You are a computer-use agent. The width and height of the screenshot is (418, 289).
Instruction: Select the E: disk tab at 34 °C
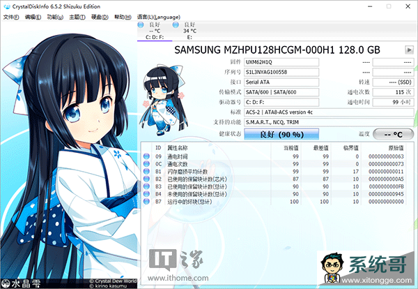click(x=189, y=31)
